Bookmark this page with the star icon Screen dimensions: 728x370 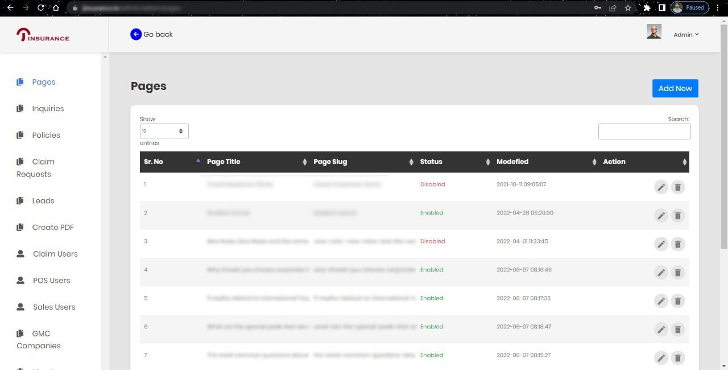[x=628, y=8]
